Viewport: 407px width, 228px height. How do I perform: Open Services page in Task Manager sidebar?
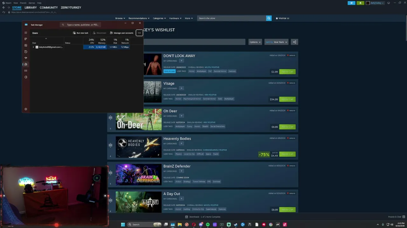[x=26, y=77]
